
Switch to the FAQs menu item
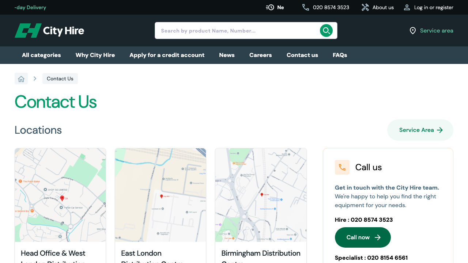tap(340, 55)
